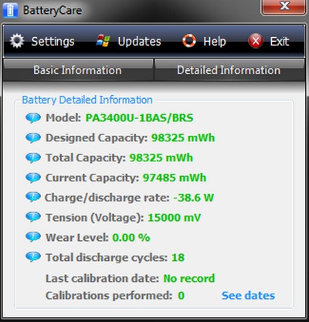Viewport: 309px width, 322px height.
Task: Click the info bubble beside Total discharge cycles
Action: pyautogui.click(x=33, y=257)
